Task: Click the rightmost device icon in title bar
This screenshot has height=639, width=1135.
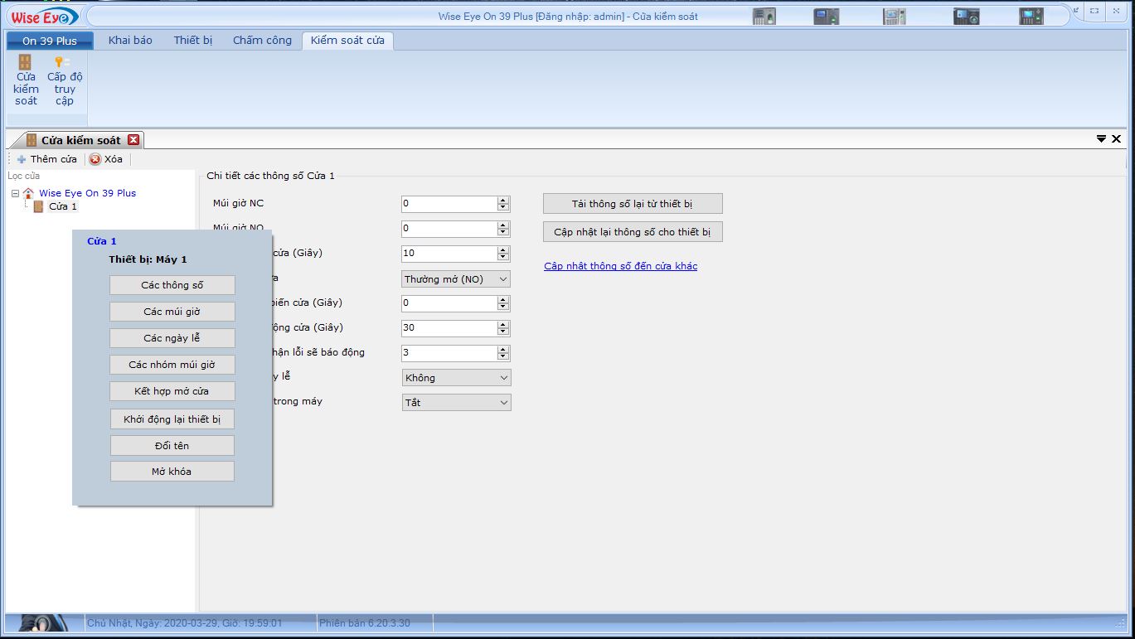Action: click(1031, 16)
